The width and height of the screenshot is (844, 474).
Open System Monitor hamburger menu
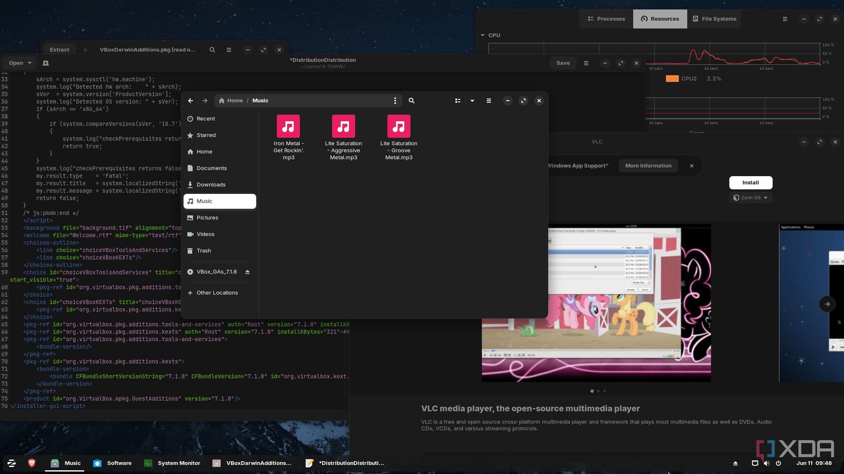785,19
